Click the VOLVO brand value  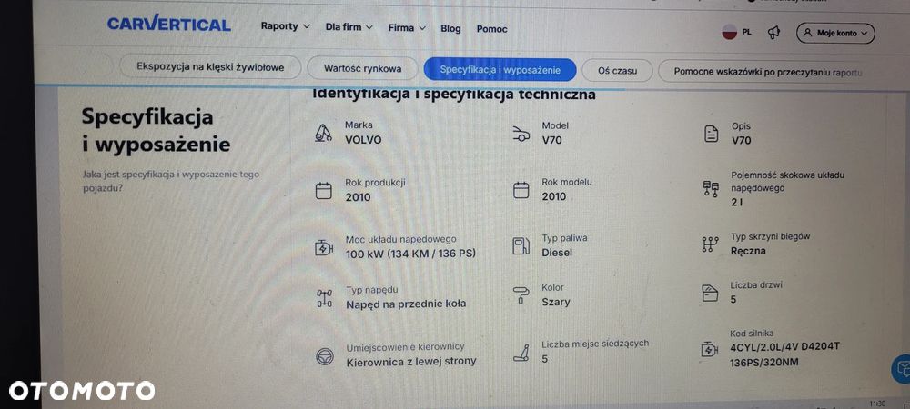[x=363, y=140]
